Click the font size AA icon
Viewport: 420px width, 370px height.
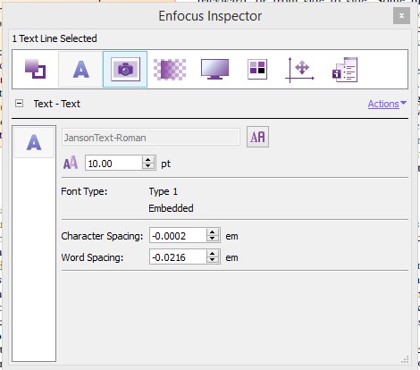click(71, 163)
